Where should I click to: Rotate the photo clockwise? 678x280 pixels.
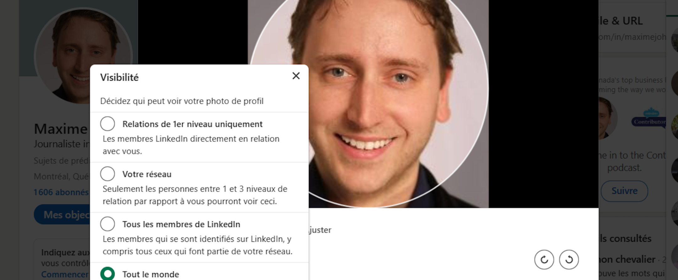pos(544,260)
